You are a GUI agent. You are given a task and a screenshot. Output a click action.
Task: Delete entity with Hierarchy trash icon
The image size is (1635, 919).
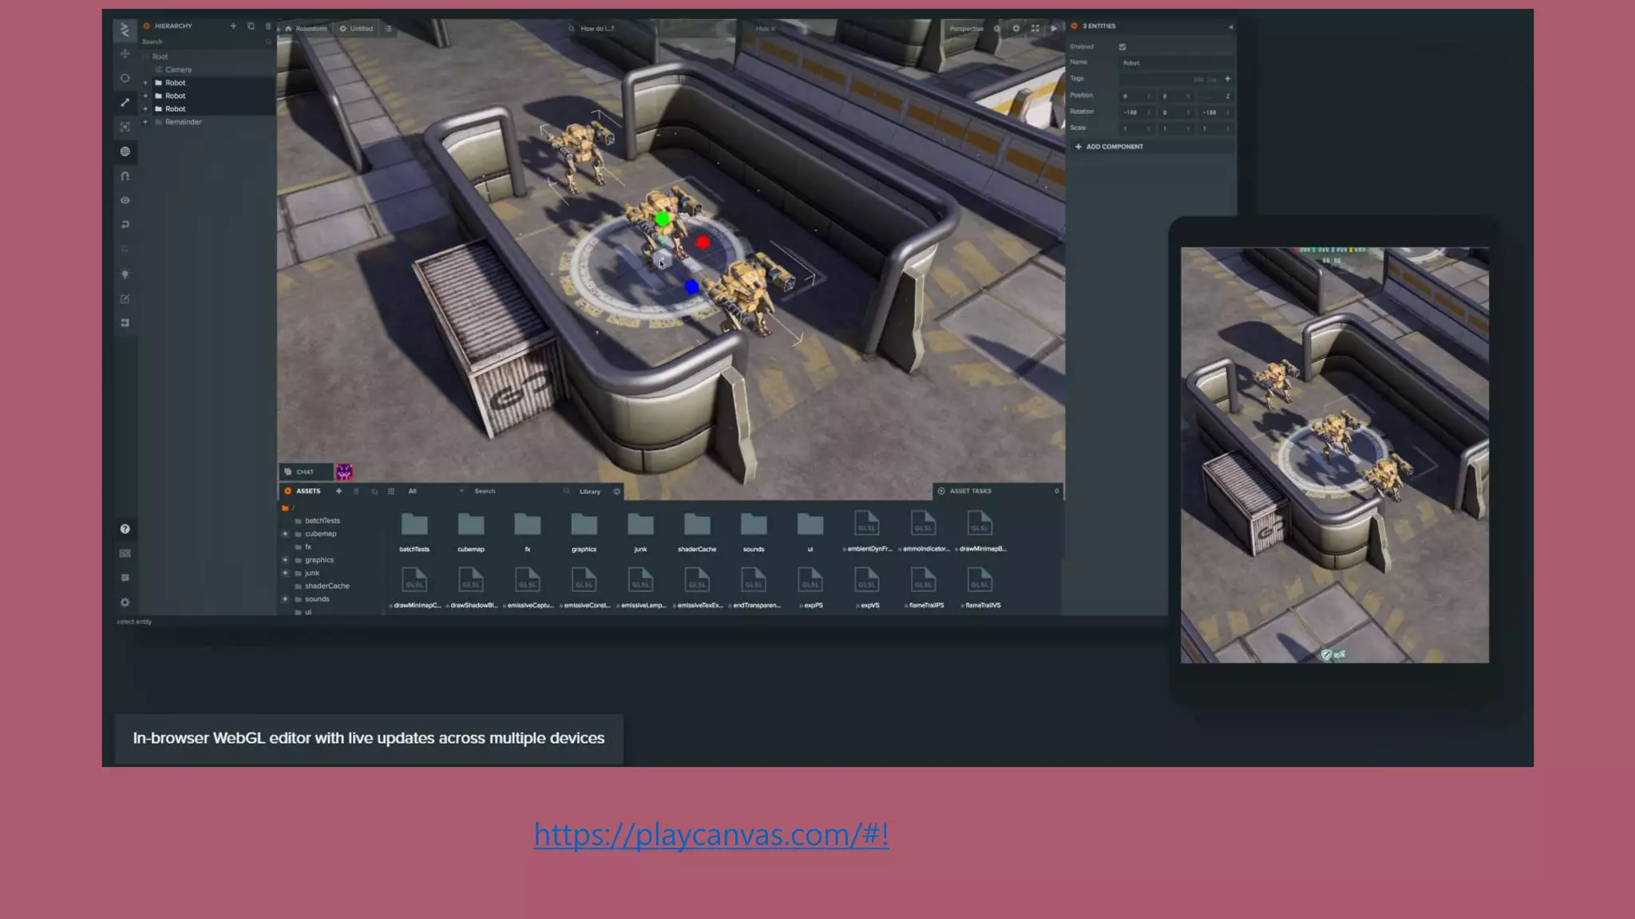(x=268, y=26)
